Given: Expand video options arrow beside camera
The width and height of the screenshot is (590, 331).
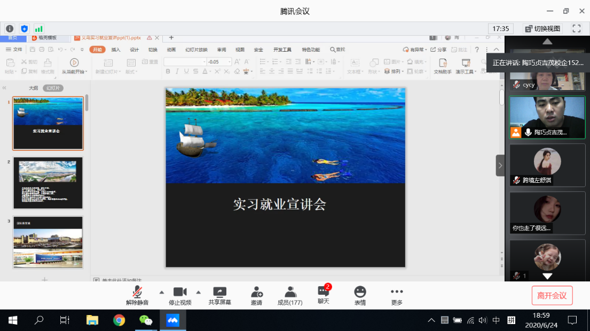Looking at the screenshot, I should (198, 292).
